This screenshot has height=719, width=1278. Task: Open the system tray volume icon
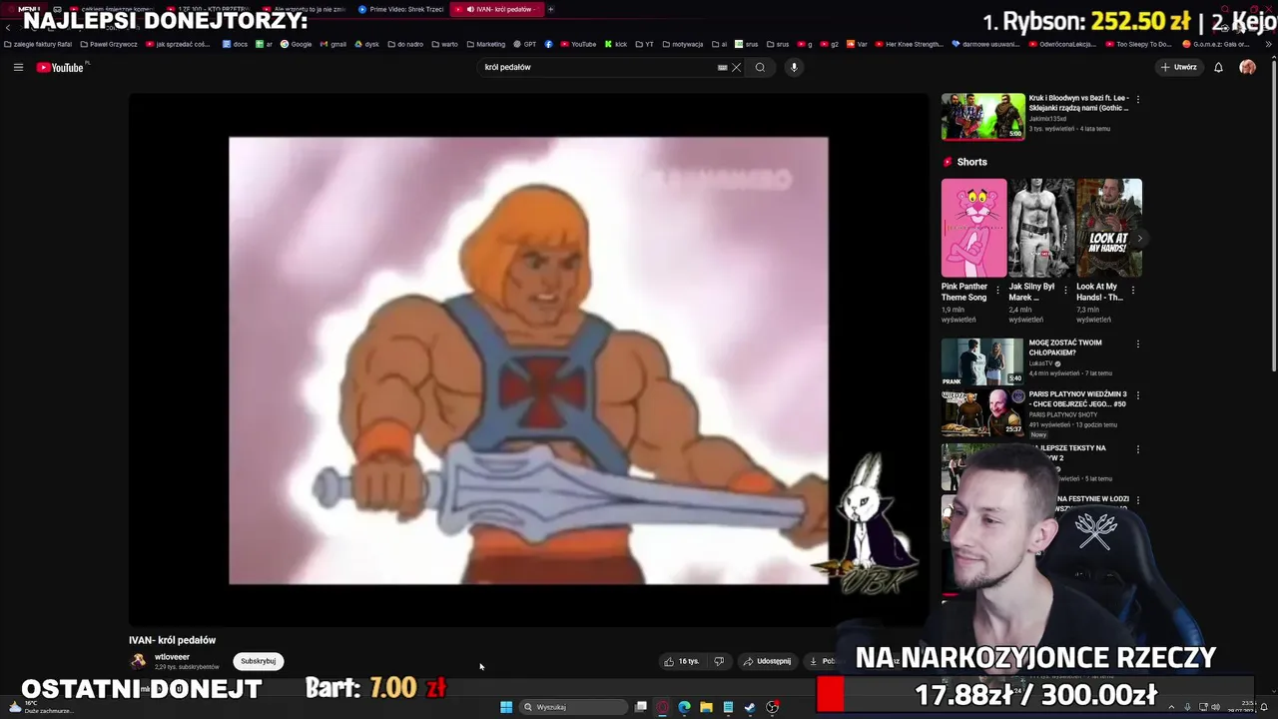click(1215, 707)
